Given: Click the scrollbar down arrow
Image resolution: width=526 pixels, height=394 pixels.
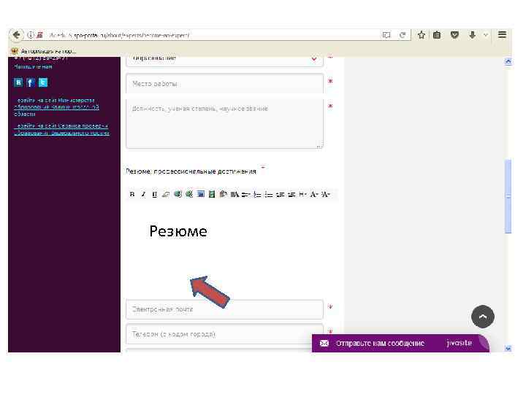Looking at the screenshot, I should (508, 349).
